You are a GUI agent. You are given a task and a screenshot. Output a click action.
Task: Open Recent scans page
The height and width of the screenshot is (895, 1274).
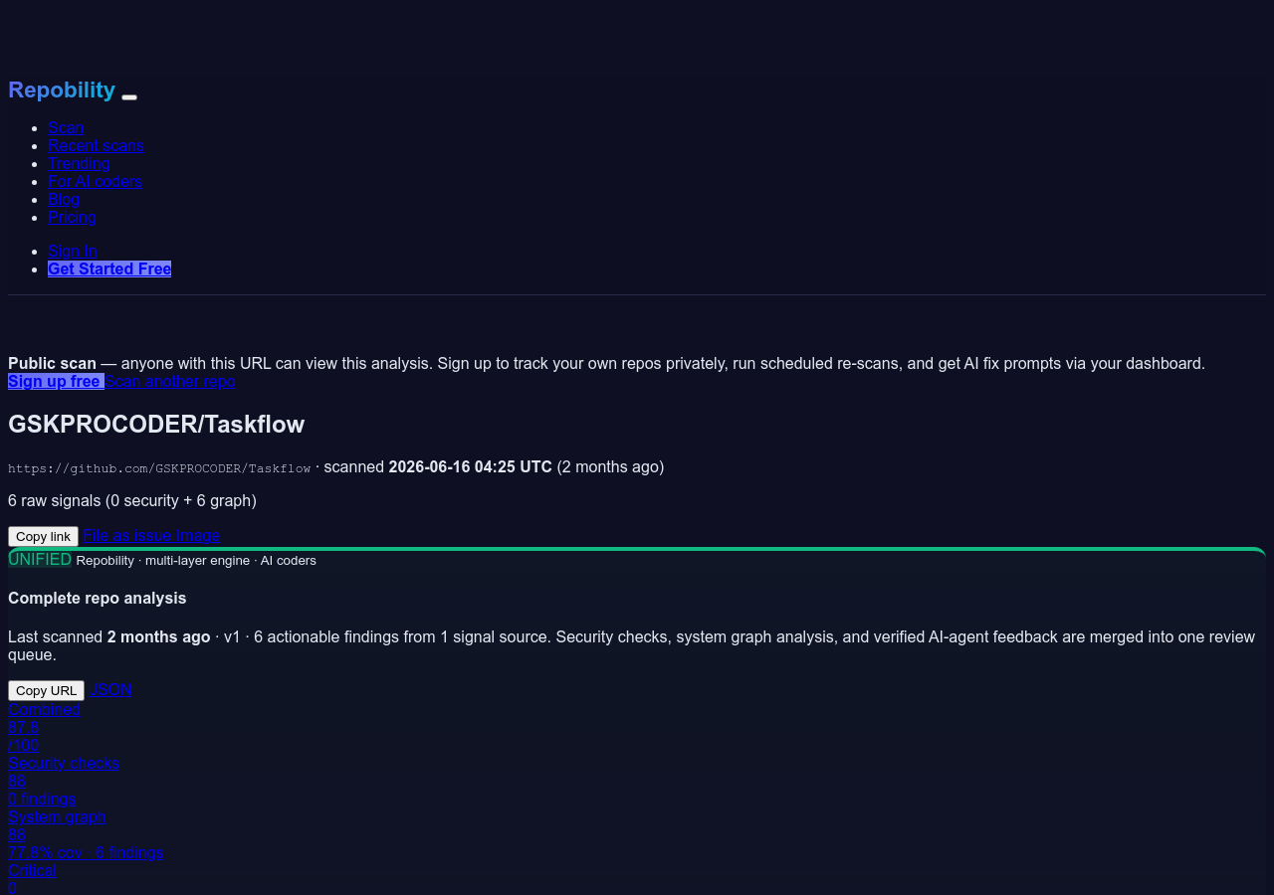pyautogui.click(x=96, y=145)
